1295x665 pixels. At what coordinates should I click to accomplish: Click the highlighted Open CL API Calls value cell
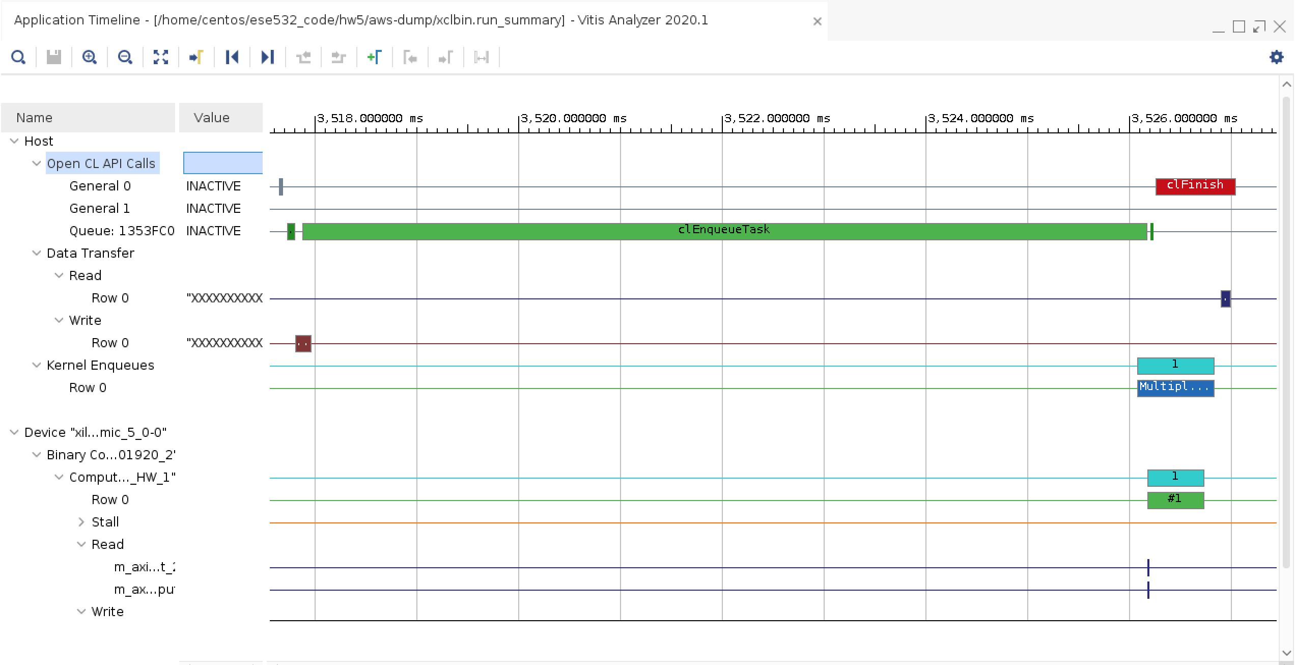(x=223, y=163)
